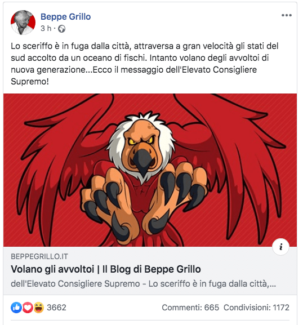Show the Condivisioni: 1172 shares list
The width and height of the screenshot is (303, 325).
click(256, 308)
